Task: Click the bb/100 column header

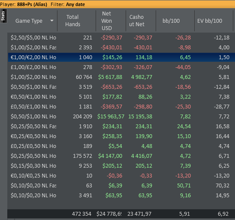Action: [x=171, y=21]
